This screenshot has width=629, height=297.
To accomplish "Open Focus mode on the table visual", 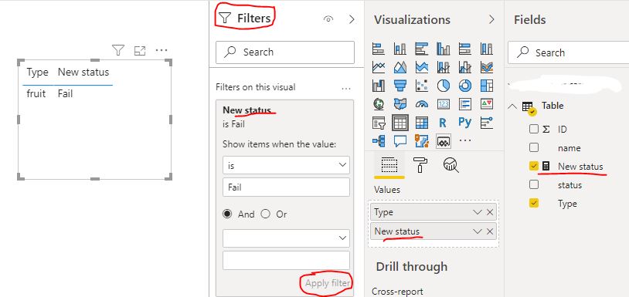I will point(140,50).
